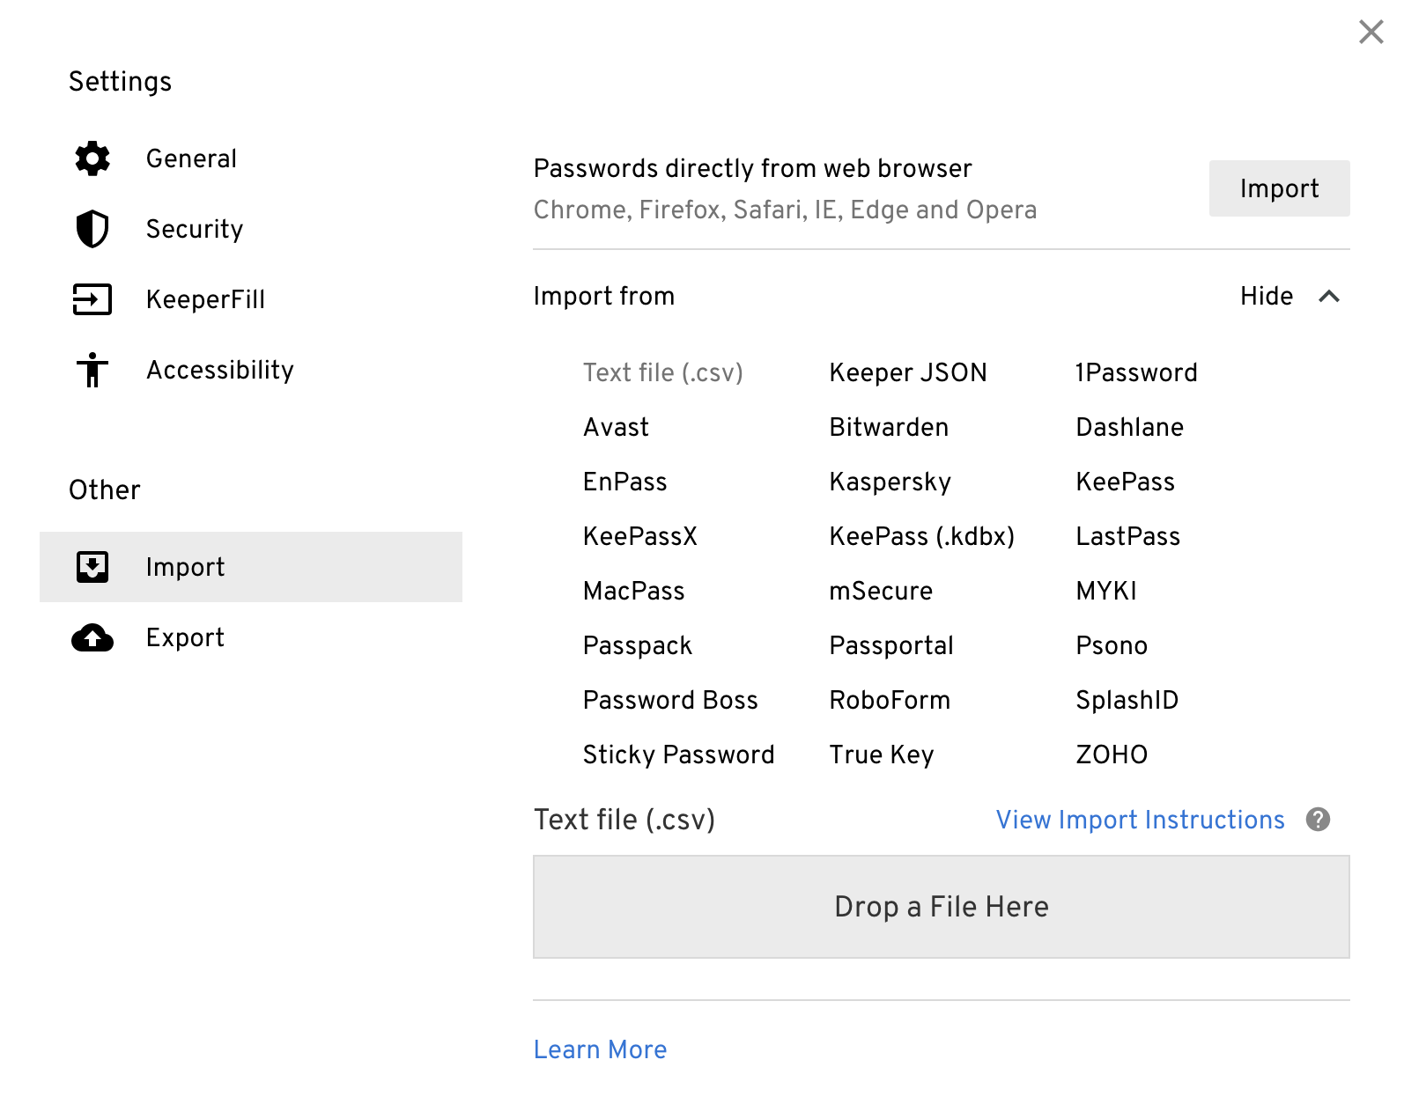Select Text file (.csv) import source
Viewport: 1404px width, 1104px height.
point(663,372)
